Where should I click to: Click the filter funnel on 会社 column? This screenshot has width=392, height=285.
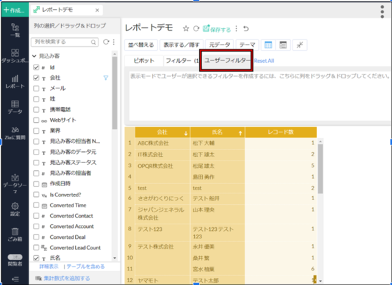pyautogui.click(x=106, y=78)
